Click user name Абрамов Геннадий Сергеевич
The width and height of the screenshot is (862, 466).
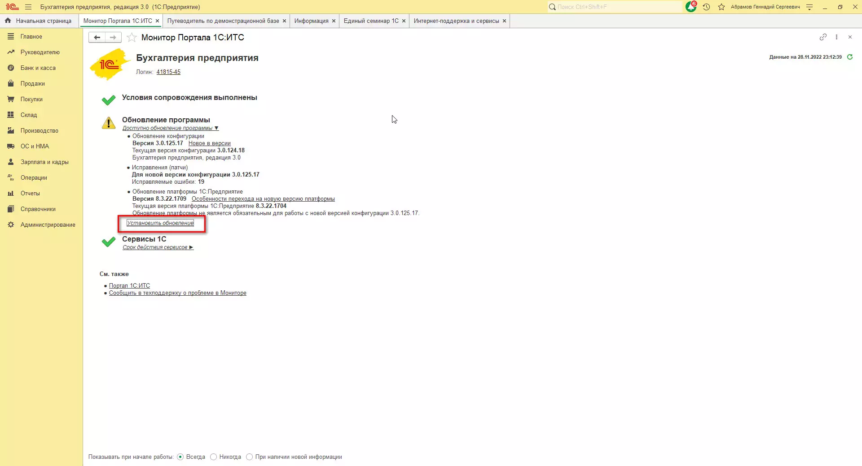click(x=765, y=7)
